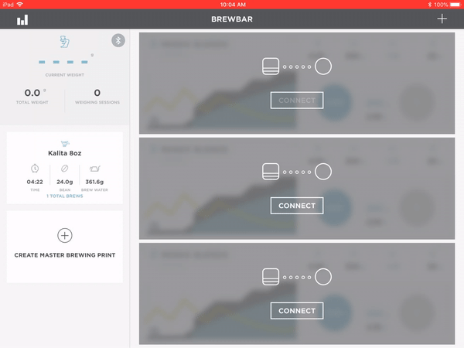Open the statistics bar chart icon
The height and width of the screenshot is (348, 464).
tap(22, 19)
